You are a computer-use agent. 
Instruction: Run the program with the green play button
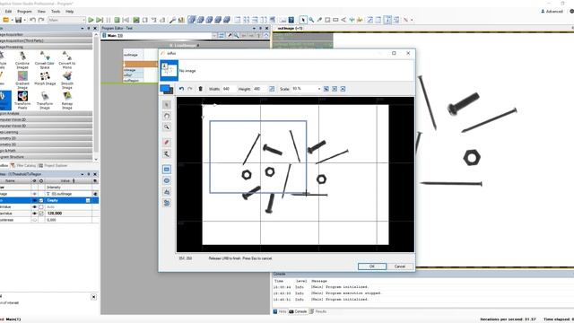click(91, 20)
